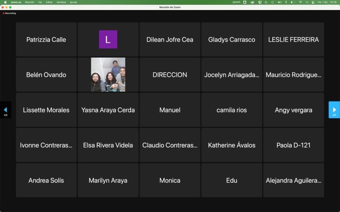Open the Creative Cloud menu bar icon

252,2
